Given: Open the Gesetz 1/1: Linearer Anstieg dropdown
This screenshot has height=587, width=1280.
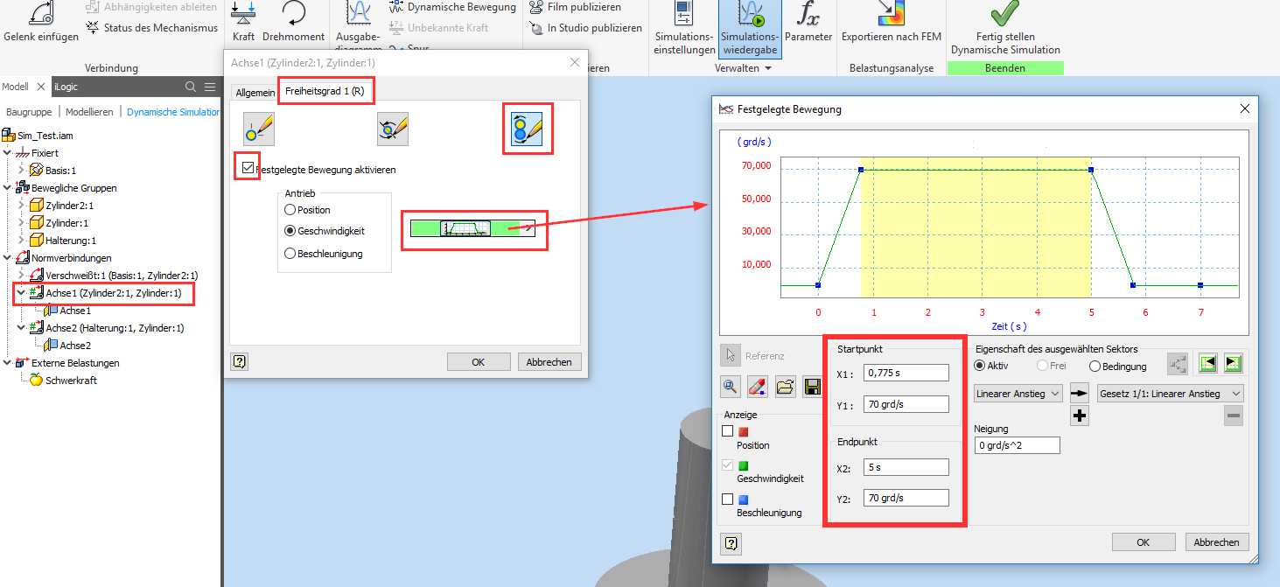Looking at the screenshot, I should click(x=1170, y=393).
